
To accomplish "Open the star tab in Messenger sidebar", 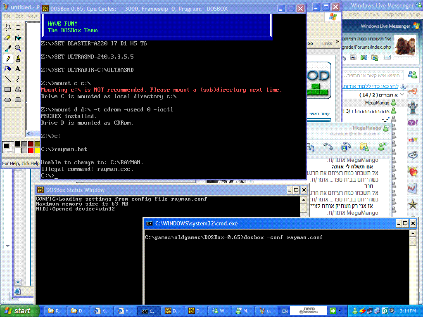I will pos(413,205).
